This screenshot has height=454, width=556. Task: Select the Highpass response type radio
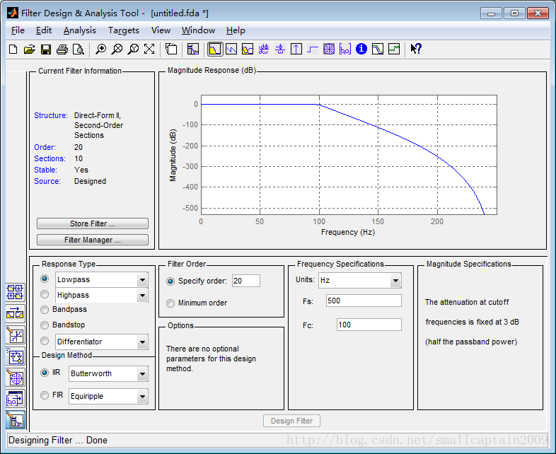(45, 294)
